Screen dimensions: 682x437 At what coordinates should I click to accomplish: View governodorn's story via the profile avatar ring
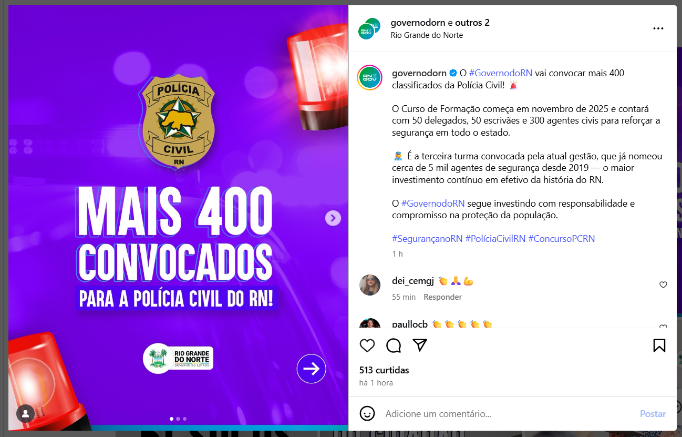tap(369, 78)
